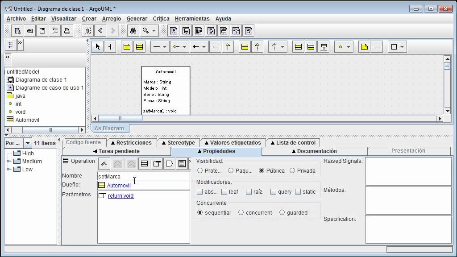This screenshot has height=257, width=457.
Task: Open project properties checklist icon
Action: pos(54,31)
